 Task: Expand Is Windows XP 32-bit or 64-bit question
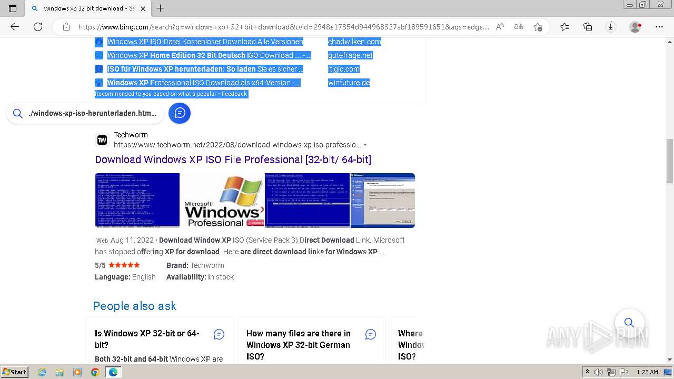[148, 339]
